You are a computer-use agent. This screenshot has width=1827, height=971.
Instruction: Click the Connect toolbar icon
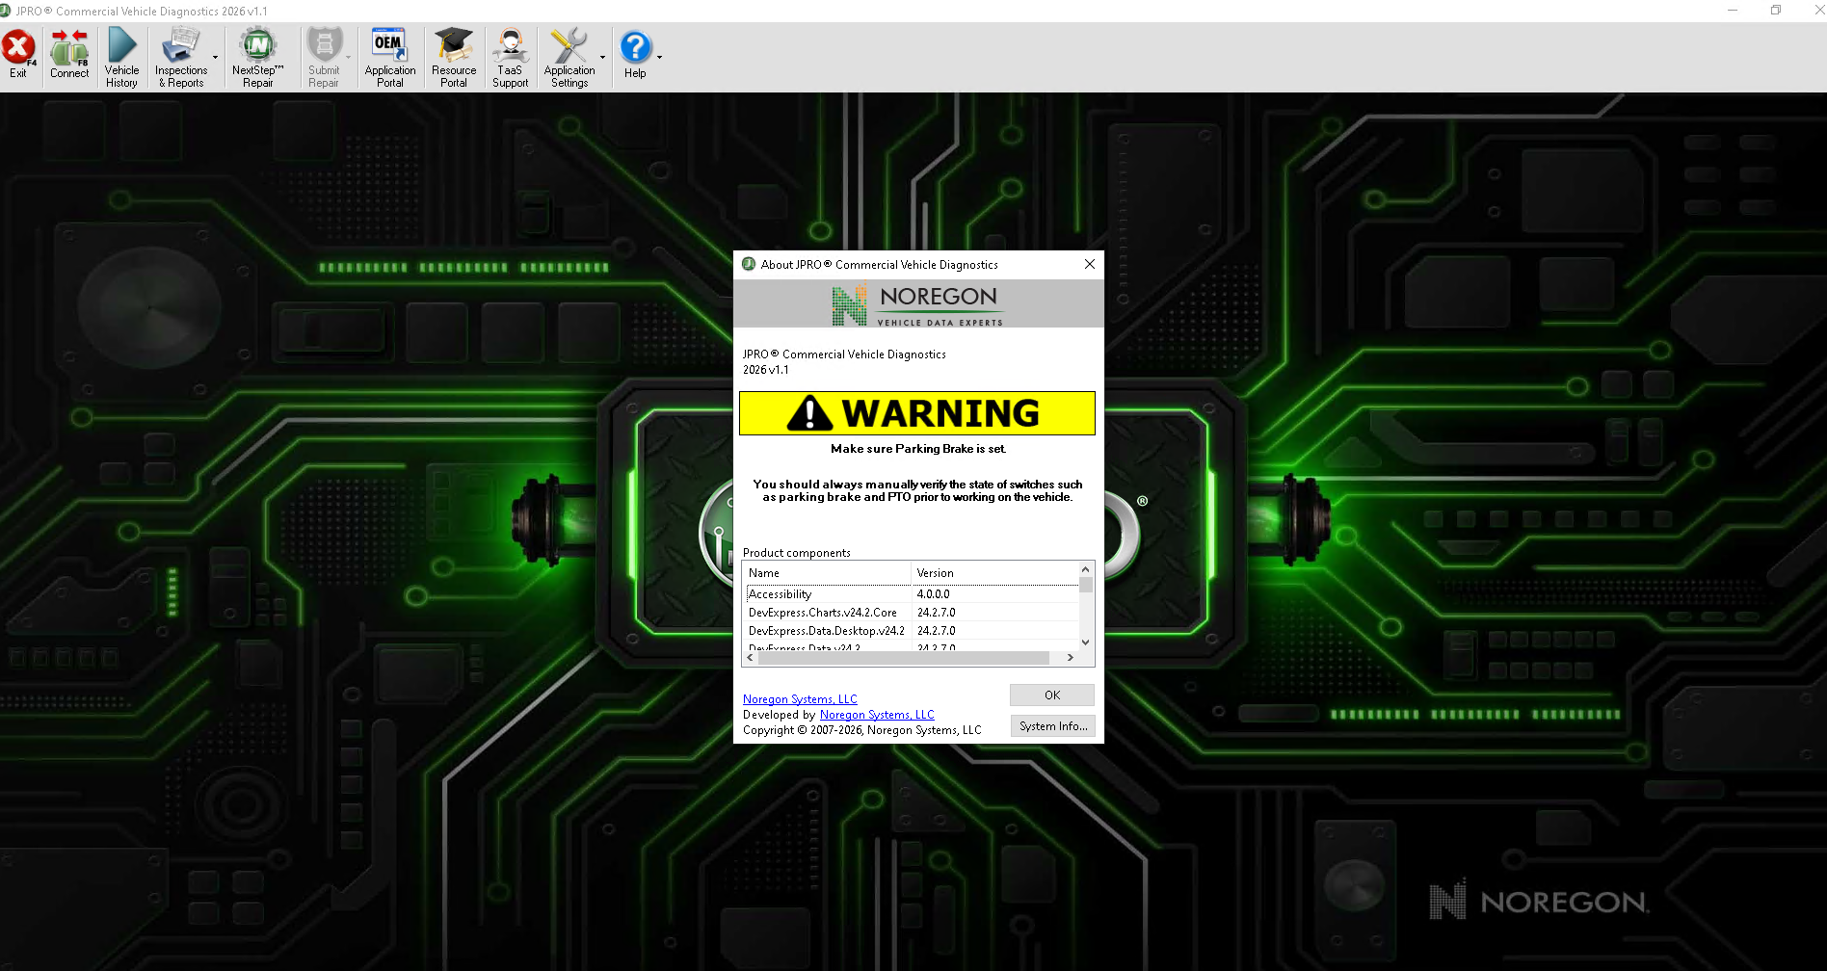pyautogui.click(x=69, y=55)
